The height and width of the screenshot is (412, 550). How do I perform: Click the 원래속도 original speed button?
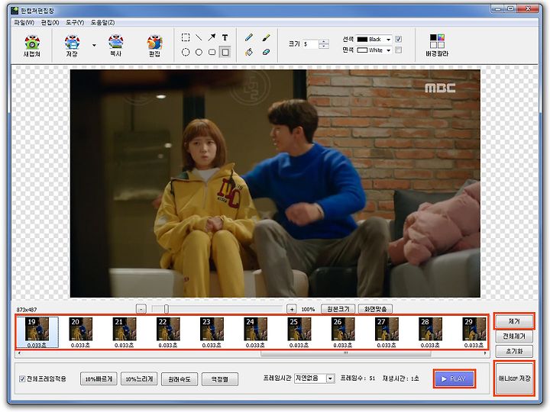click(x=180, y=379)
